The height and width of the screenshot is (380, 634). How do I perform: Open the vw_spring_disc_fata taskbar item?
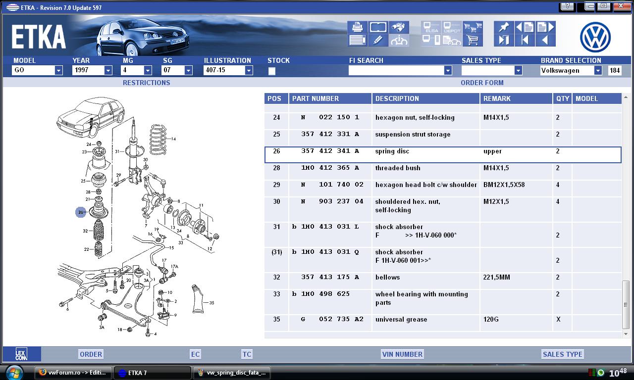point(231,373)
